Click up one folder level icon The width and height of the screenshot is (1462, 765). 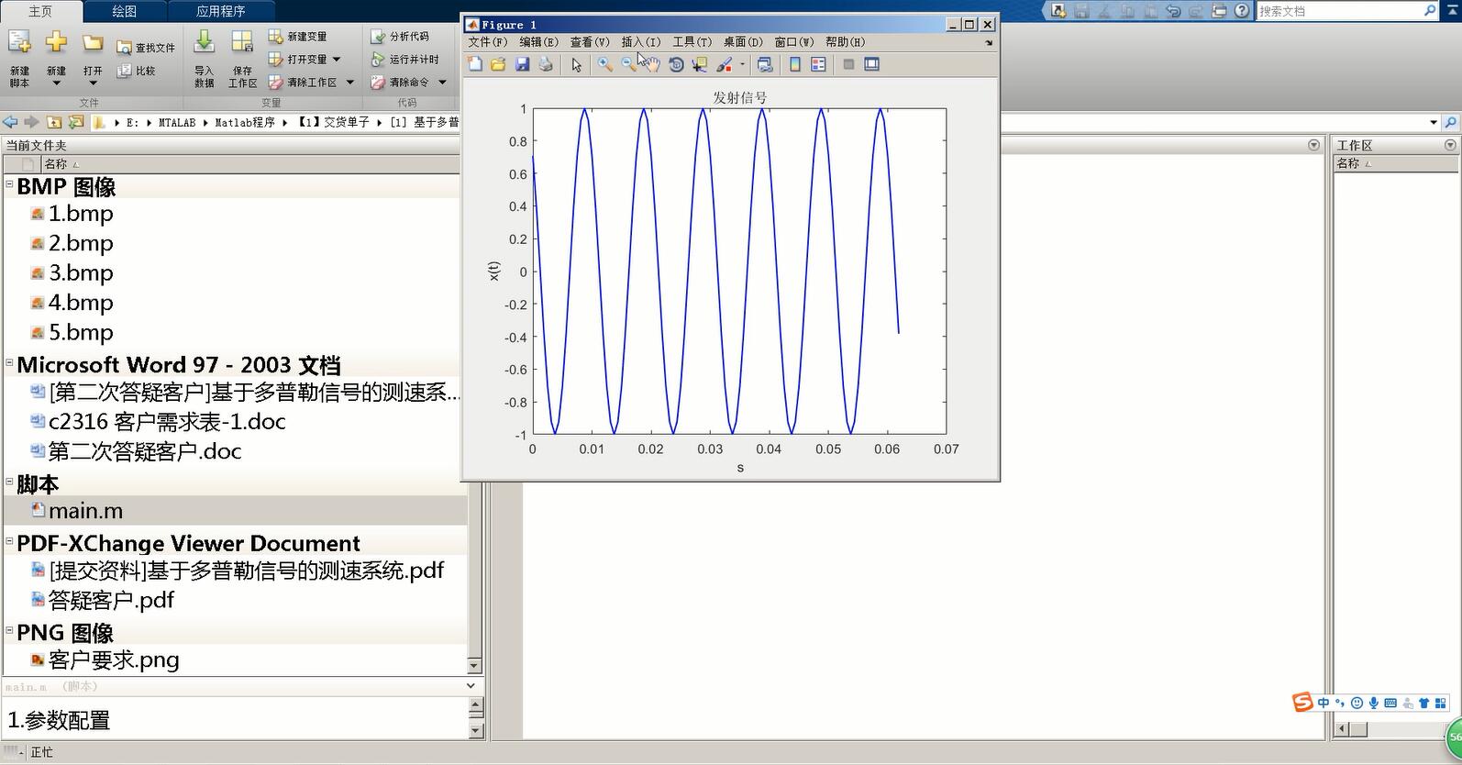[x=54, y=122]
